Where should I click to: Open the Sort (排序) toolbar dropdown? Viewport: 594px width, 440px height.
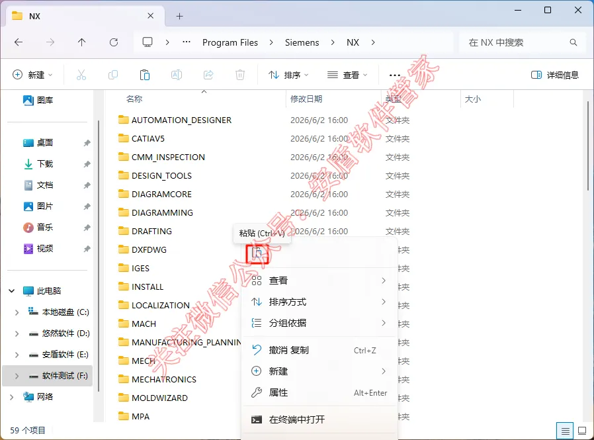pyautogui.click(x=288, y=75)
